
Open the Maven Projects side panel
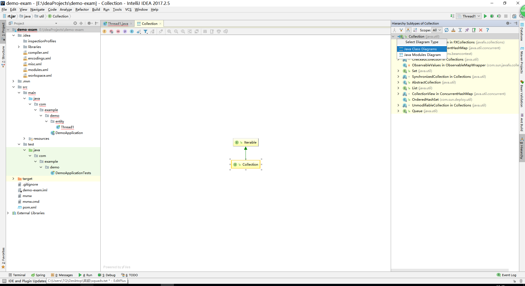point(522,61)
